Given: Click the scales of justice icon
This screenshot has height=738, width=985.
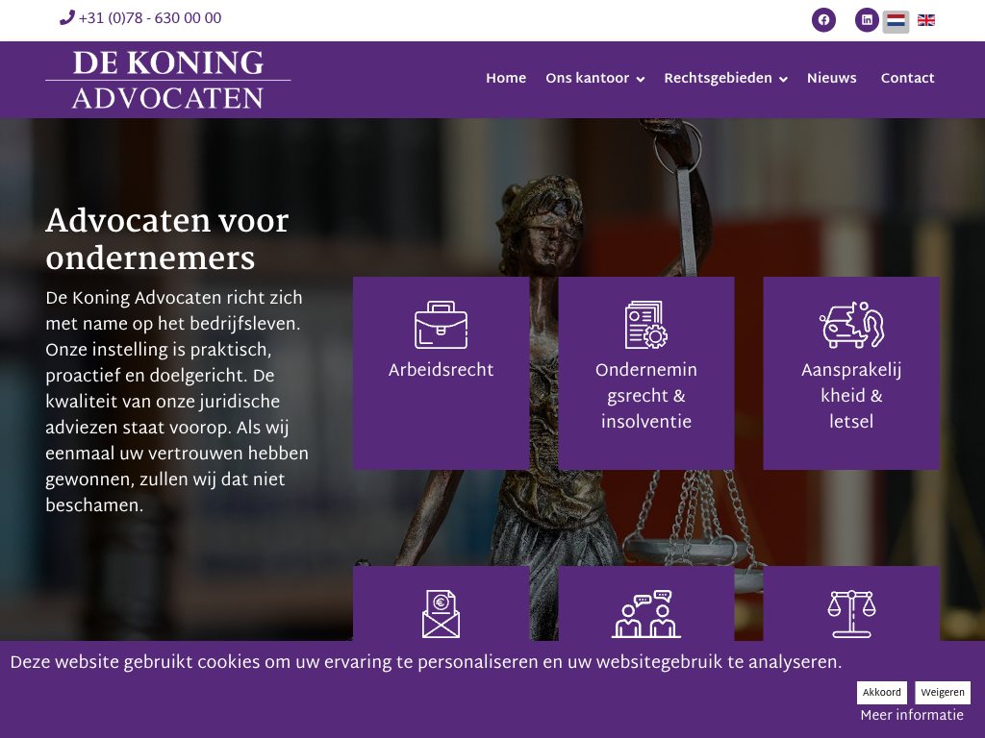Looking at the screenshot, I should [x=851, y=614].
